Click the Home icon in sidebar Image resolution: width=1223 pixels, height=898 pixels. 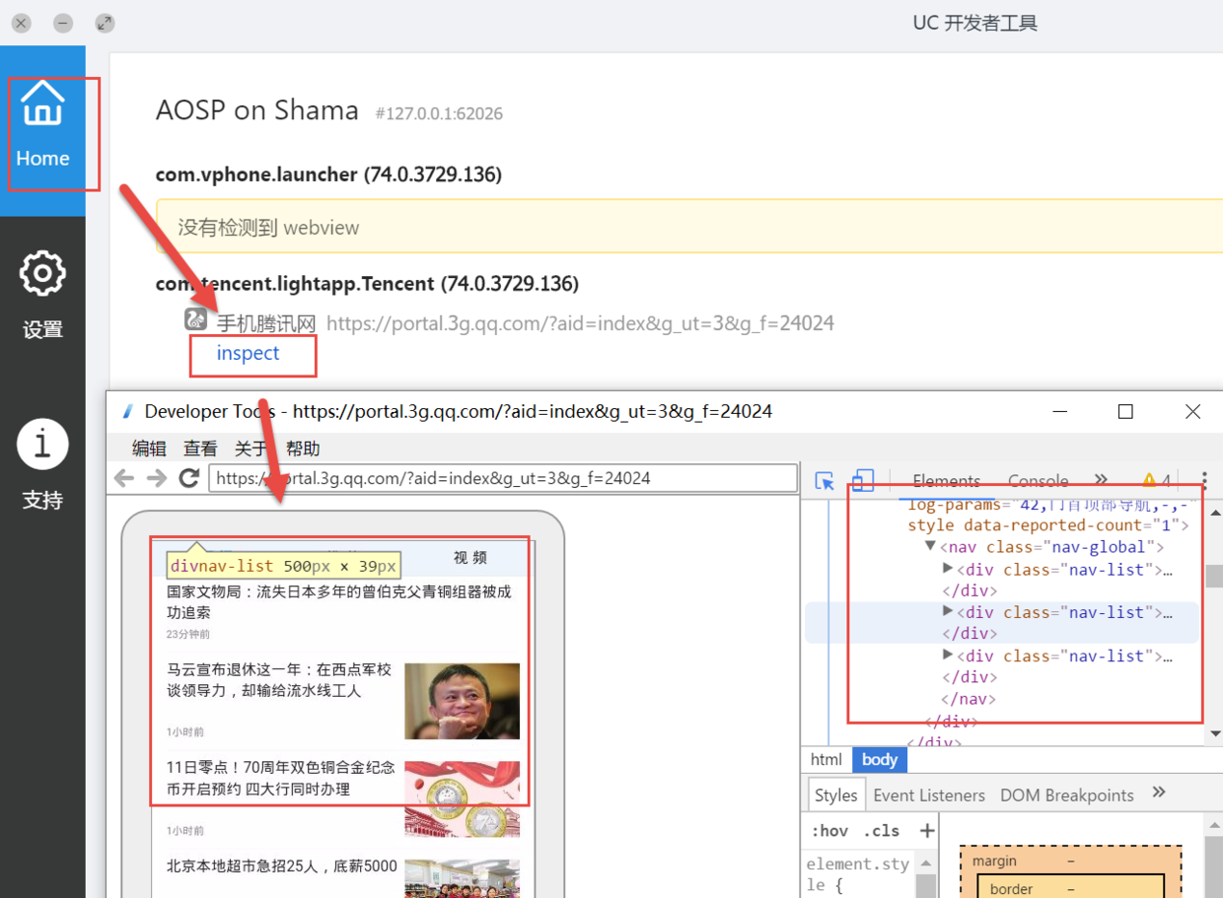tap(42, 104)
